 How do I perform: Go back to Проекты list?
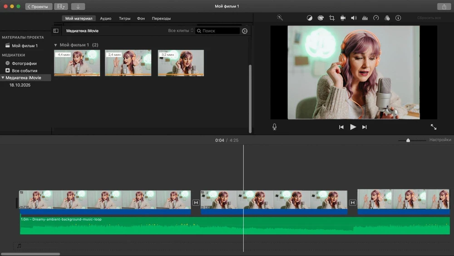[x=39, y=6]
